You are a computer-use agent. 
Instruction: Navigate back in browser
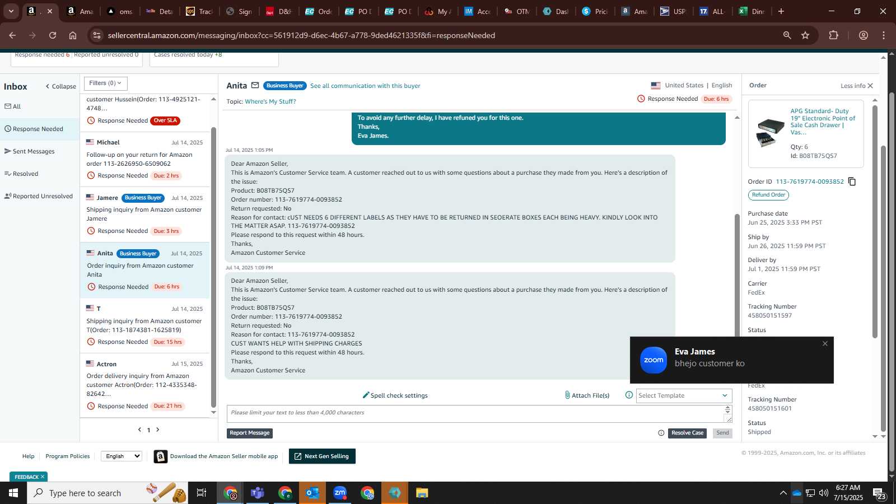click(12, 35)
